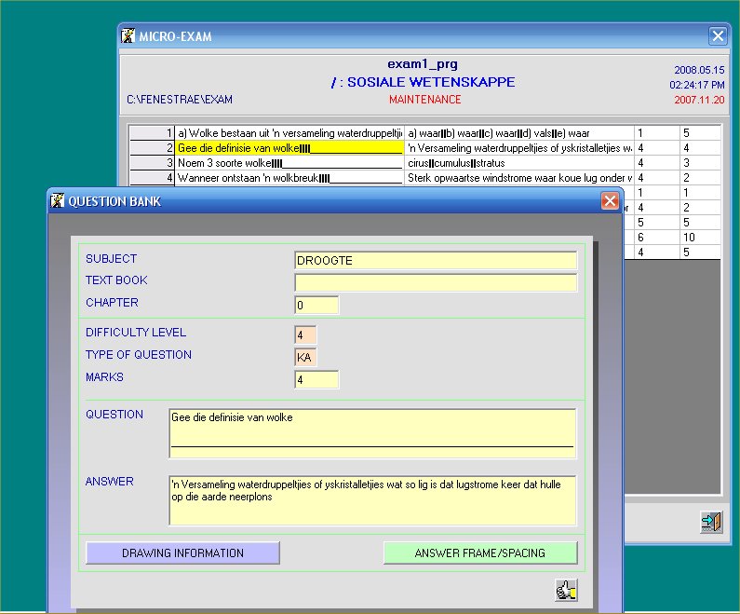Click the thumbs-up confirm icon in Question Bank
The image size is (740, 614).
[x=566, y=589]
